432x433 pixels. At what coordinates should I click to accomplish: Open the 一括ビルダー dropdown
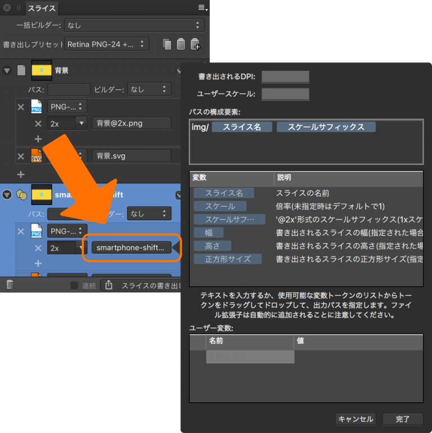pos(134,25)
